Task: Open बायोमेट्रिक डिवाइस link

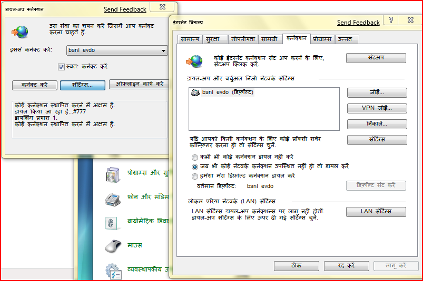Action: 148,221
